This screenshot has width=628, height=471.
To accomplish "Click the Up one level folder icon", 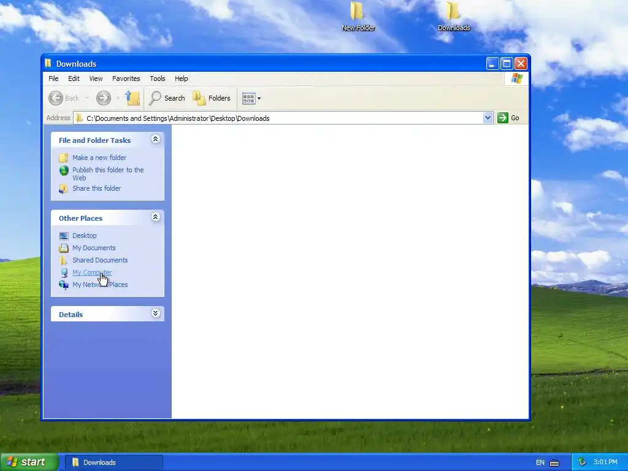I will coord(132,98).
